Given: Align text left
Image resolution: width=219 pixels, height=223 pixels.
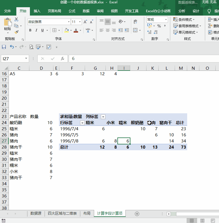Looking at the screenshot, I should (102, 30).
